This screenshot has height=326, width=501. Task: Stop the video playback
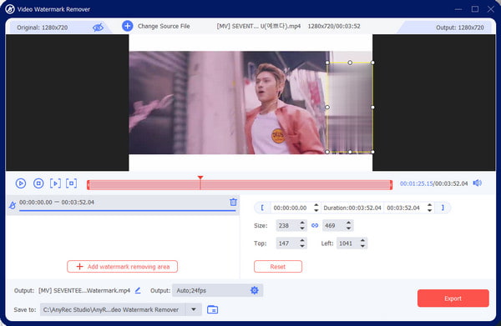click(38, 183)
